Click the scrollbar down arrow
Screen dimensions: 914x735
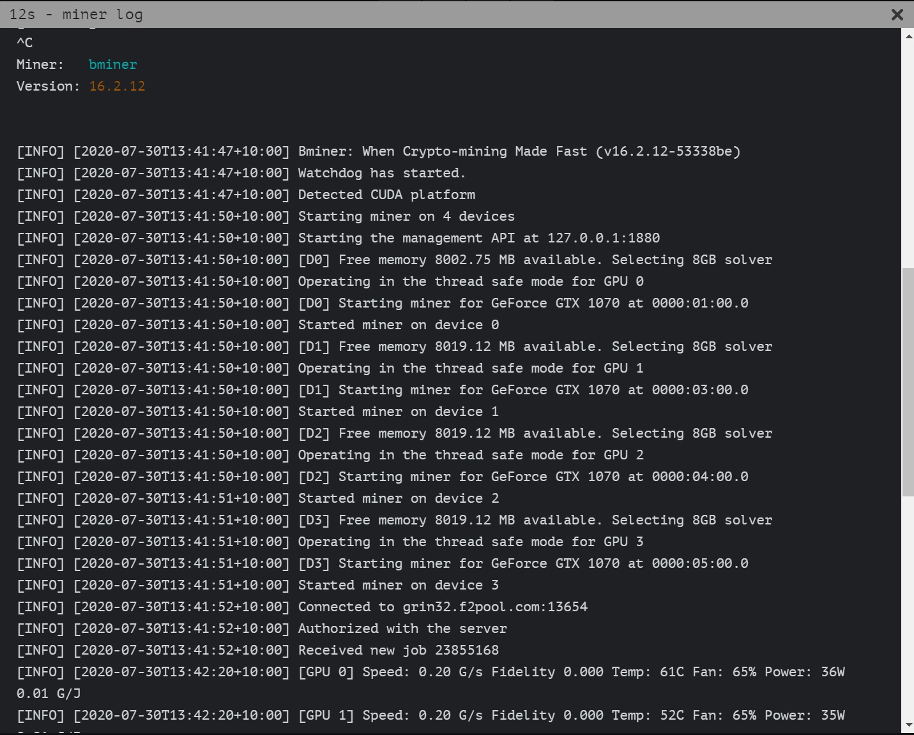(x=908, y=725)
